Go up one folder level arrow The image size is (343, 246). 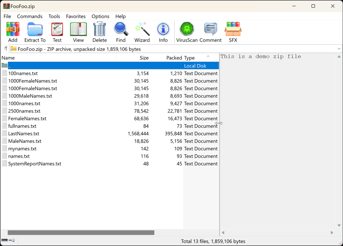pyautogui.click(x=6, y=49)
